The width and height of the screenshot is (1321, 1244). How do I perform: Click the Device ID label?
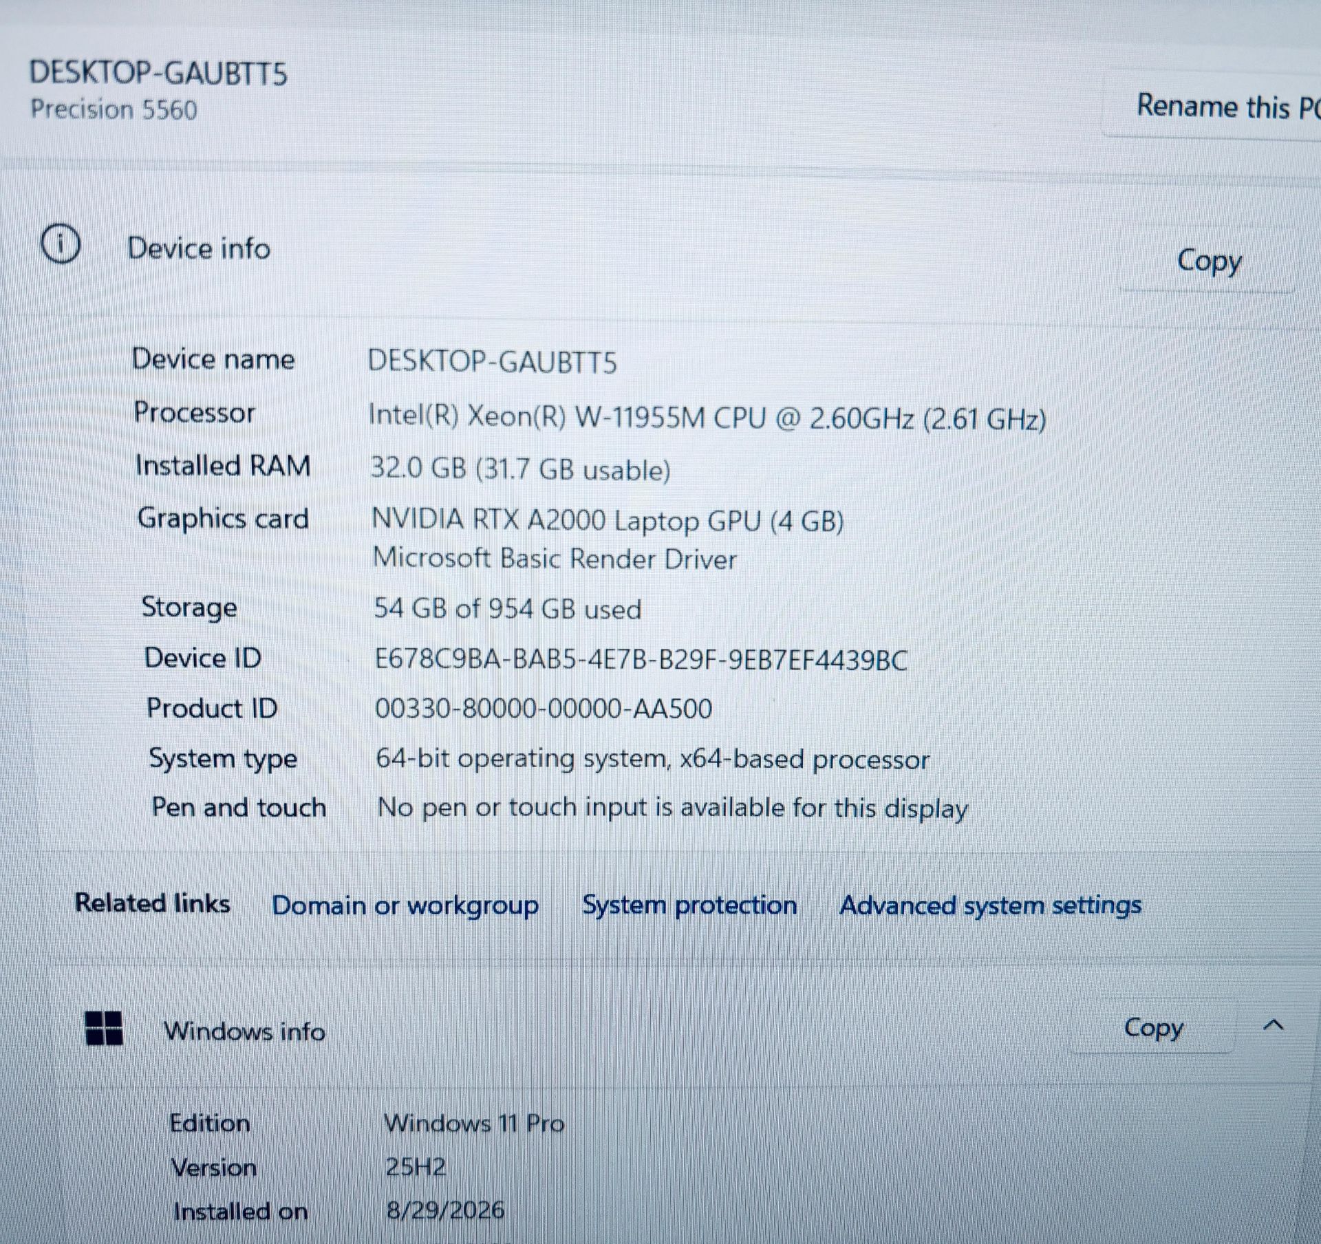(x=203, y=658)
